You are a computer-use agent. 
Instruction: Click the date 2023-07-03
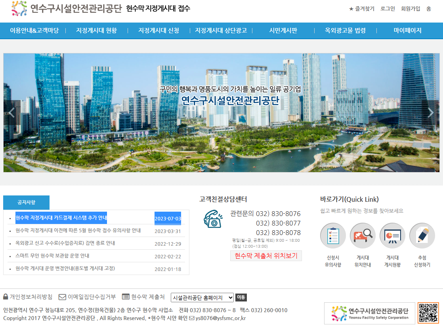click(x=168, y=218)
